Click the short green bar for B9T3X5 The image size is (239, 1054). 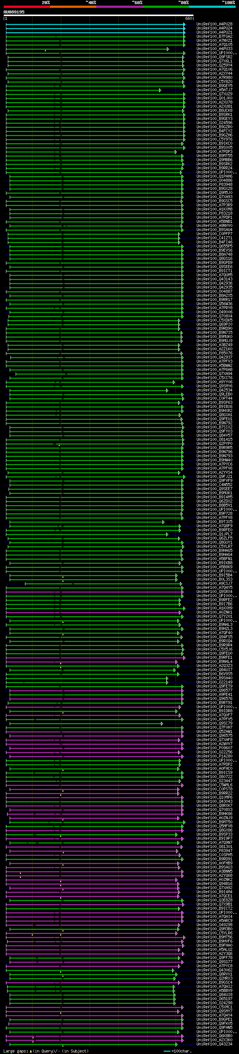click(x=87, y=522)
